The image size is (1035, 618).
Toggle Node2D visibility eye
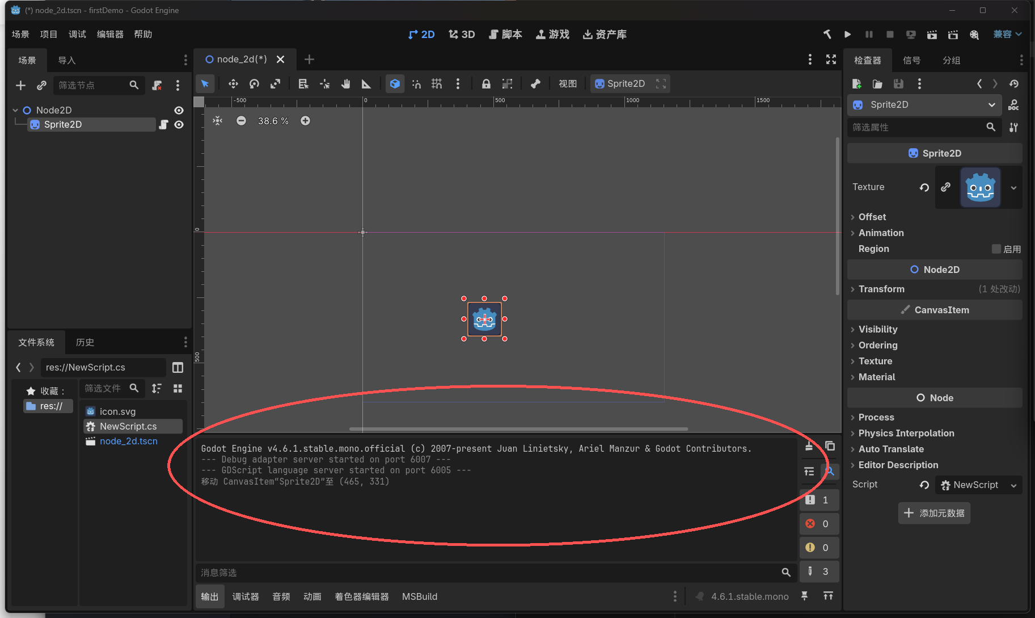pyautogui.click(x=179, y=110)
